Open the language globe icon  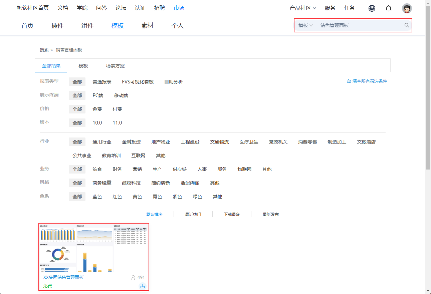(372, 8)
